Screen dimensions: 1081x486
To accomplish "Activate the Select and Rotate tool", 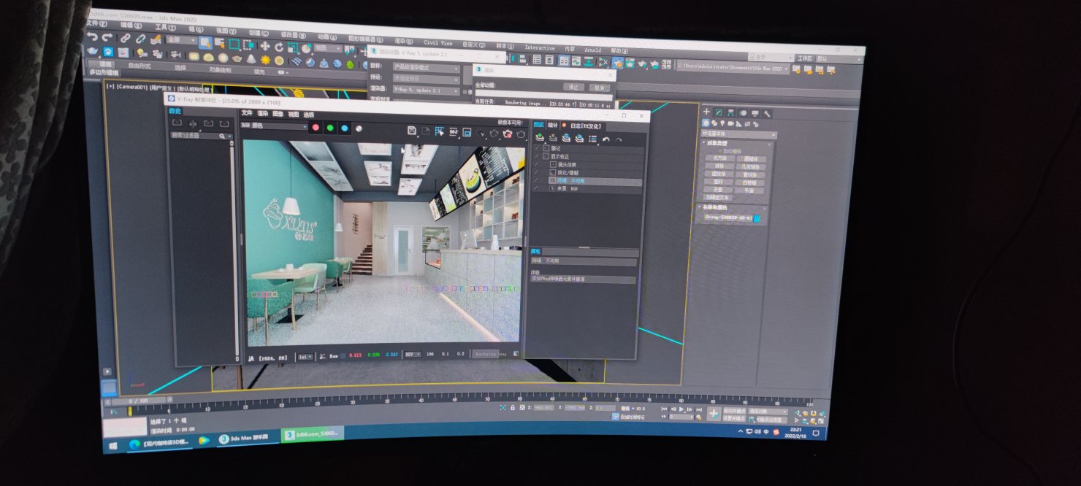I will (279, 46).
